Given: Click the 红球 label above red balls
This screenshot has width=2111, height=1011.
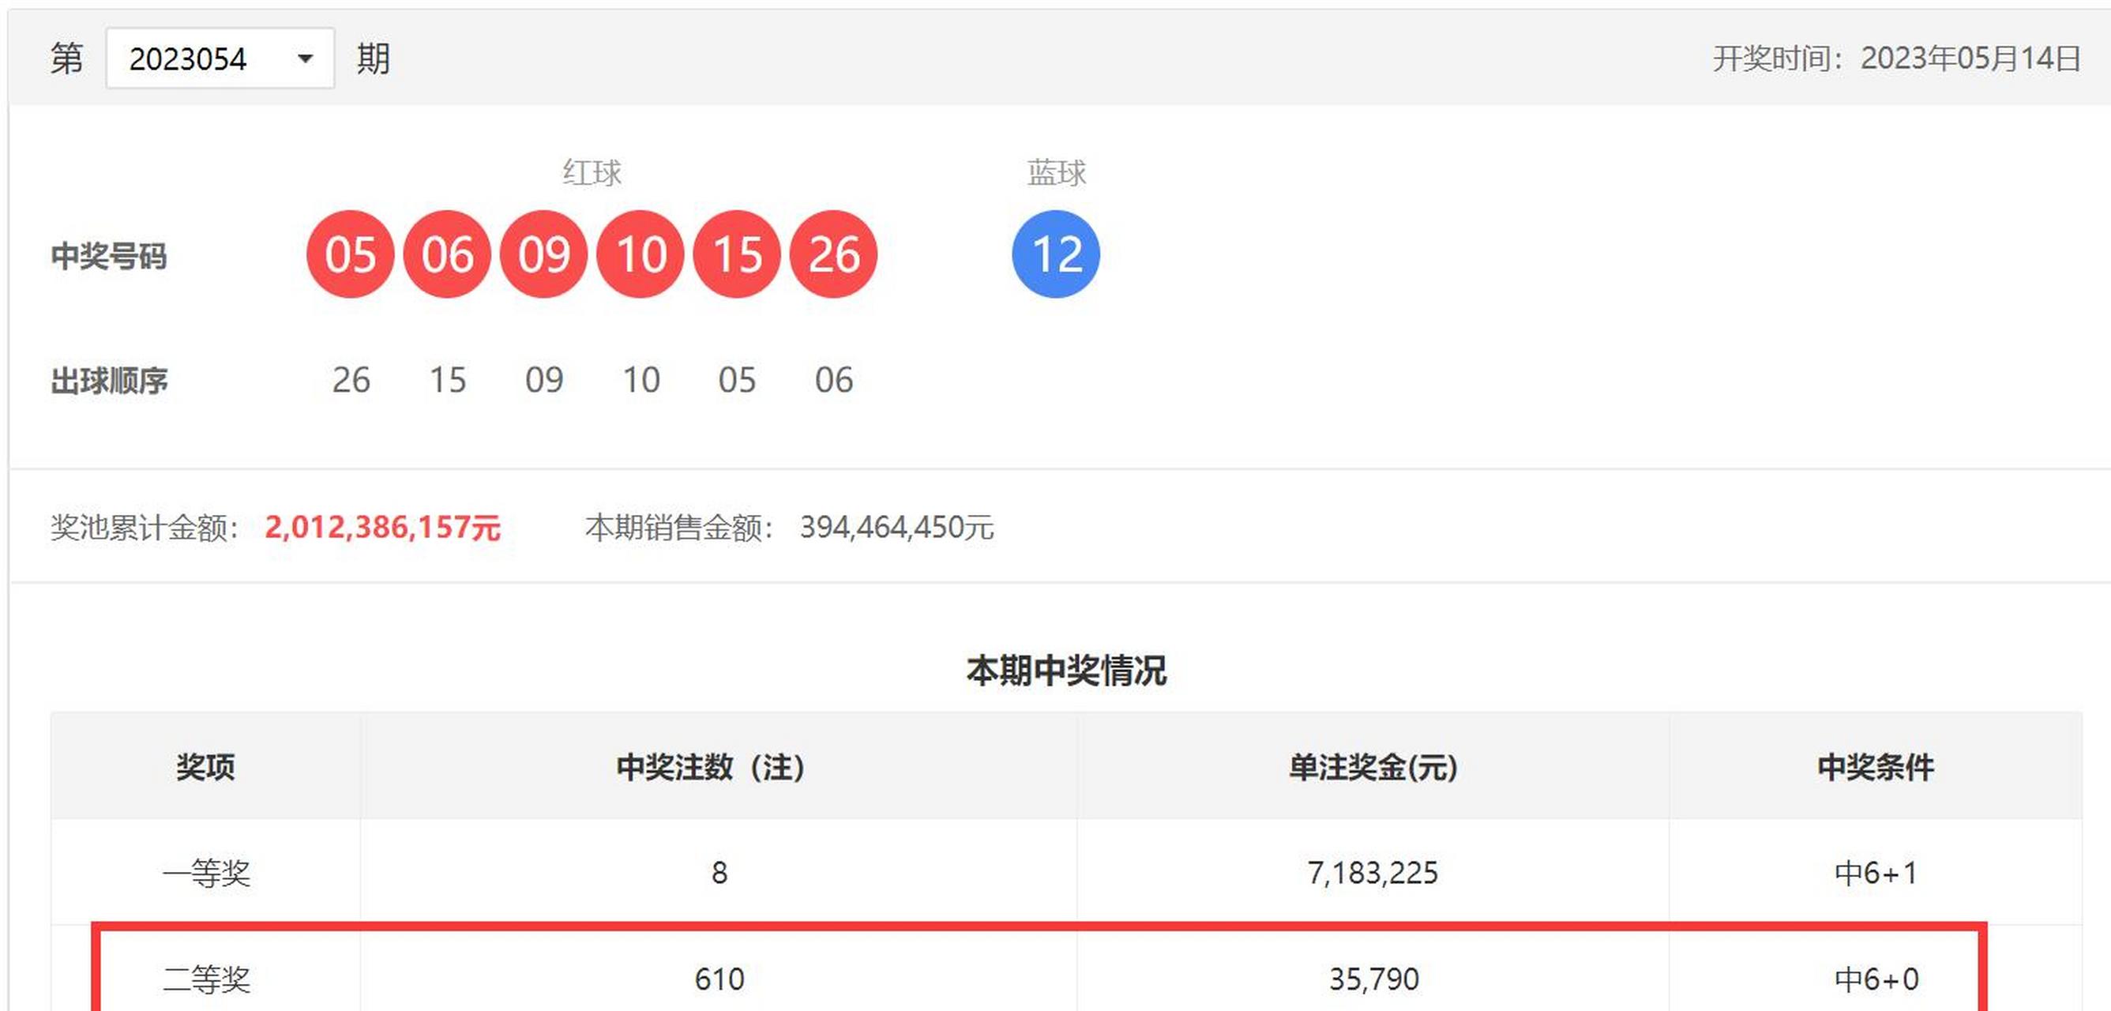Looking at the screenshot, I should [592, 173].
